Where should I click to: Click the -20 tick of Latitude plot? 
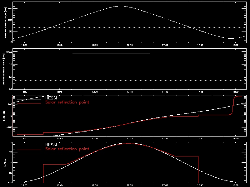(10, 173)
